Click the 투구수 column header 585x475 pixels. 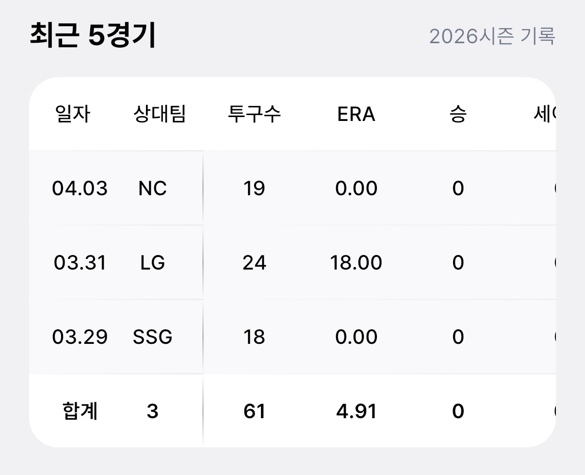[x=254, y=115]
